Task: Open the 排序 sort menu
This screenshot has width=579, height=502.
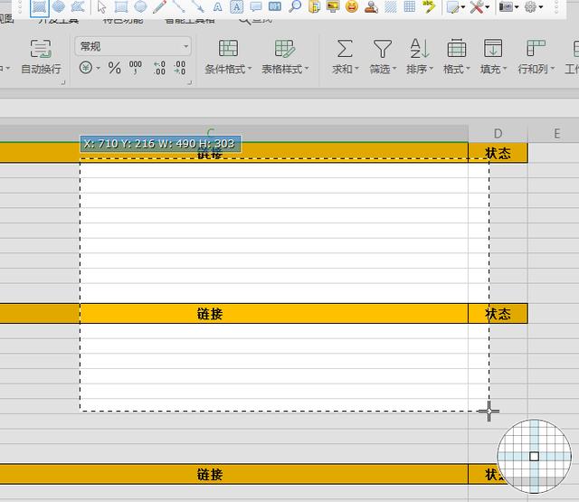Action: click(420, 56)
